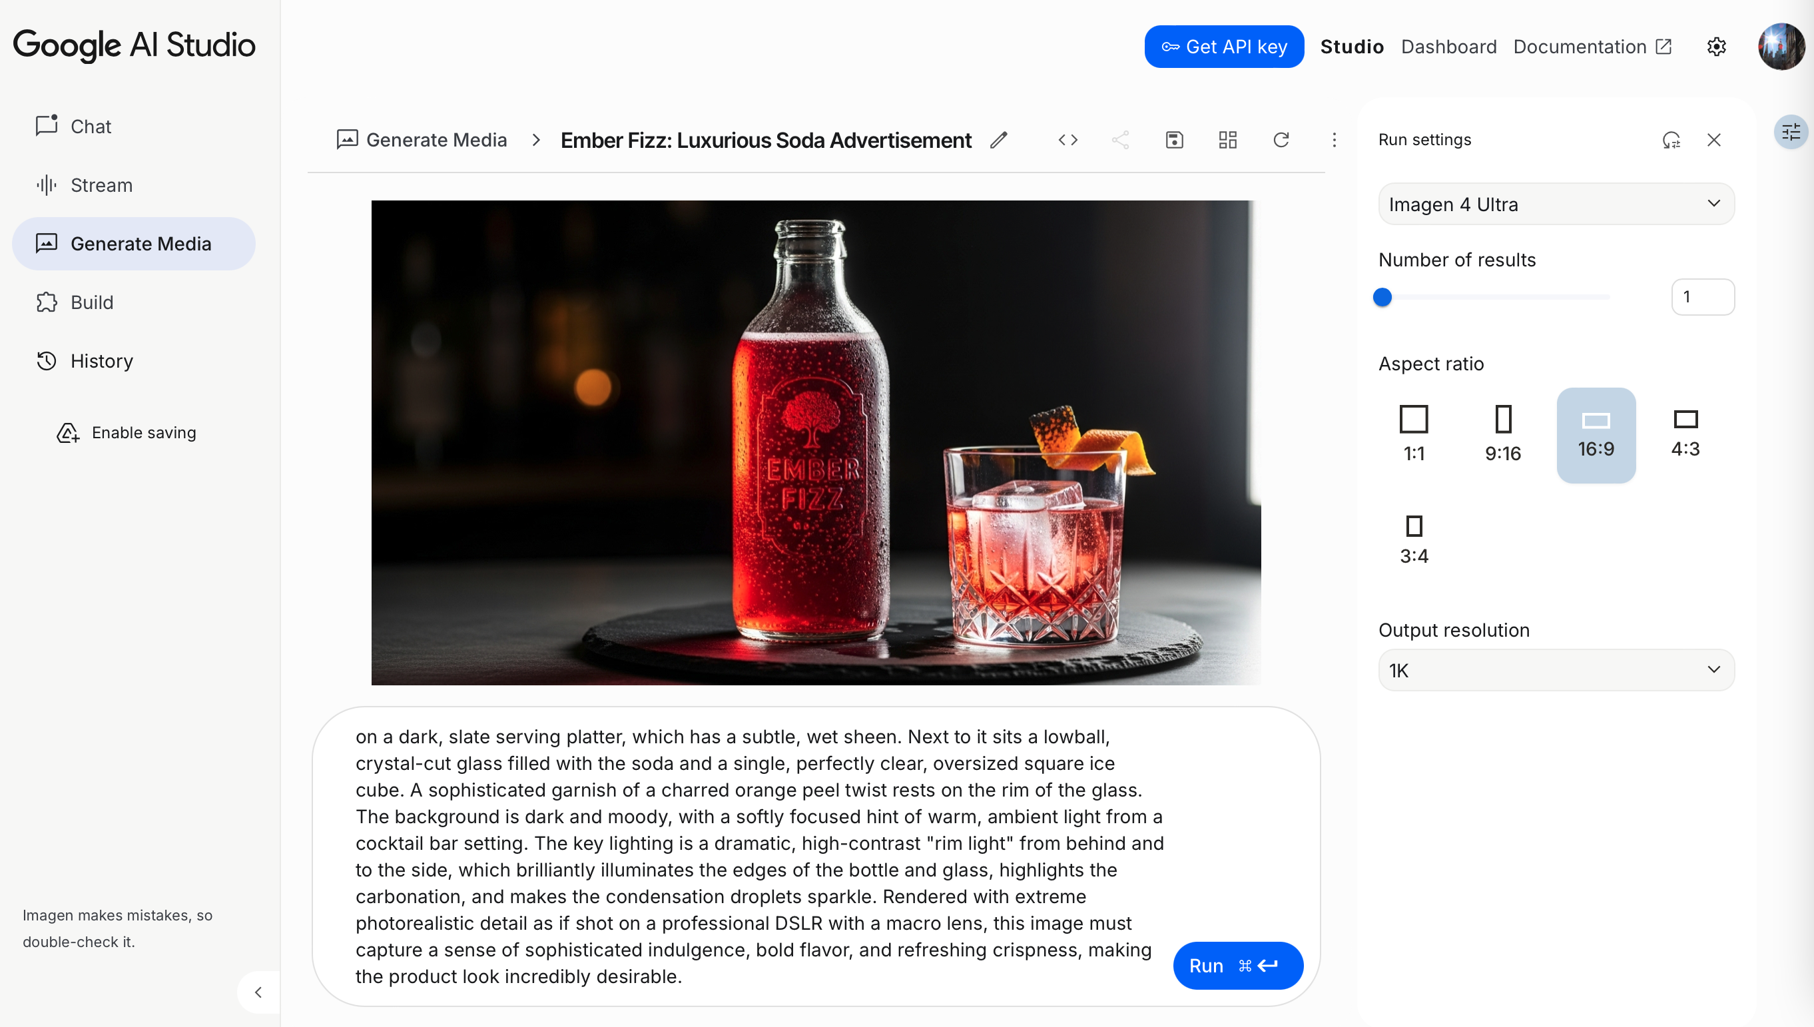Select the 16:9 aspect ratio
The width and height of the screenshot is (1814, 1027).
(x=1596, y=434)
